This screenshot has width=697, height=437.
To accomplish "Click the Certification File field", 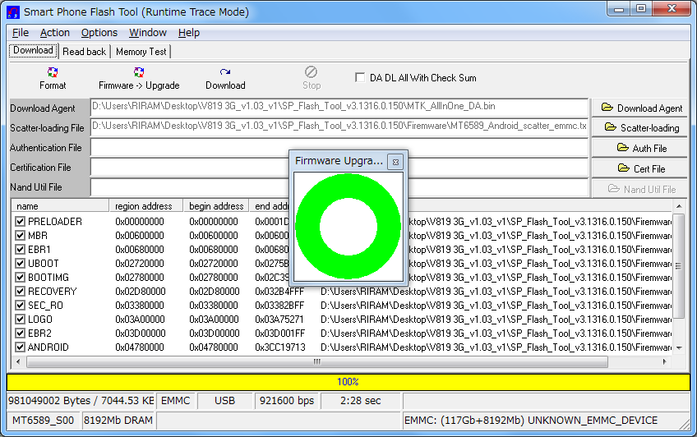I will 339,168.
